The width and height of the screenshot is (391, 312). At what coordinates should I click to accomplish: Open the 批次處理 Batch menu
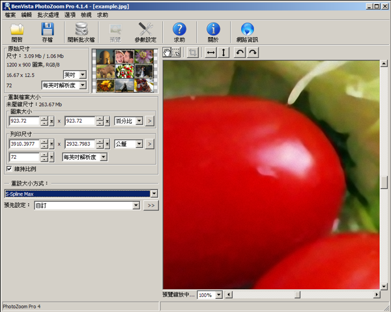tap(48, 15)
